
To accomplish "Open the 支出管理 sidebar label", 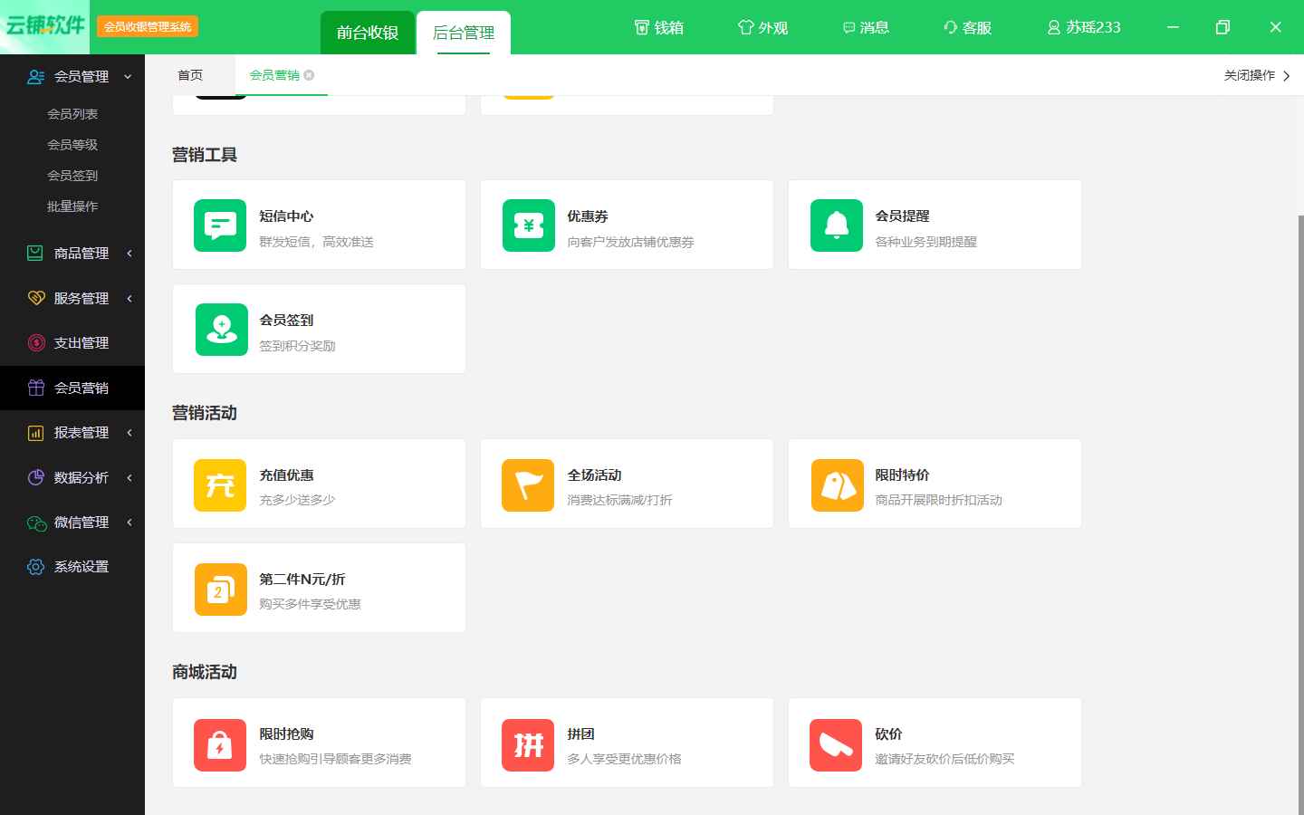I will pyautogui.click(x=81, y=343).
